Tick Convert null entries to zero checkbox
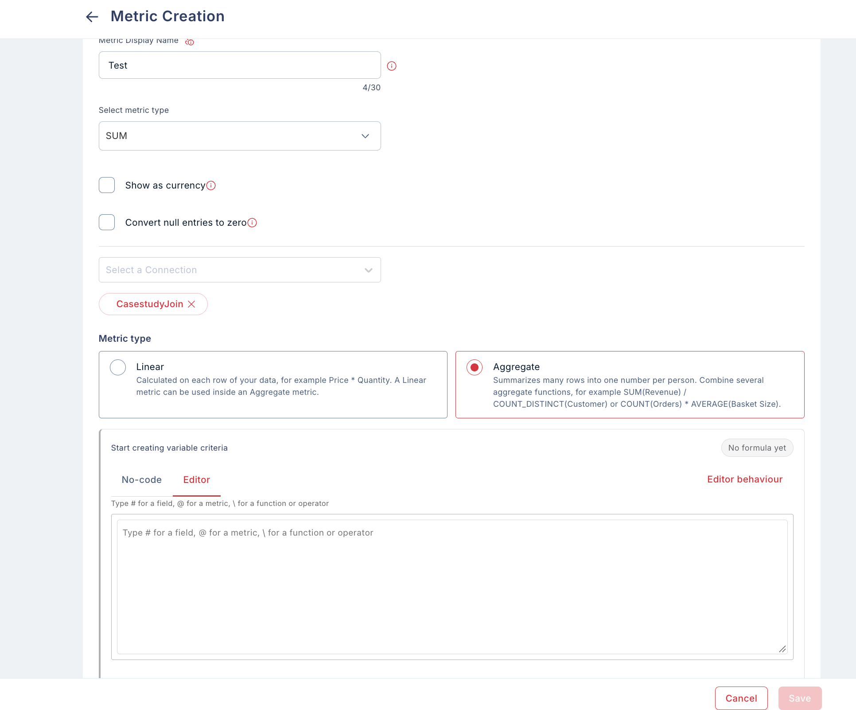 [x=107, y=222]
